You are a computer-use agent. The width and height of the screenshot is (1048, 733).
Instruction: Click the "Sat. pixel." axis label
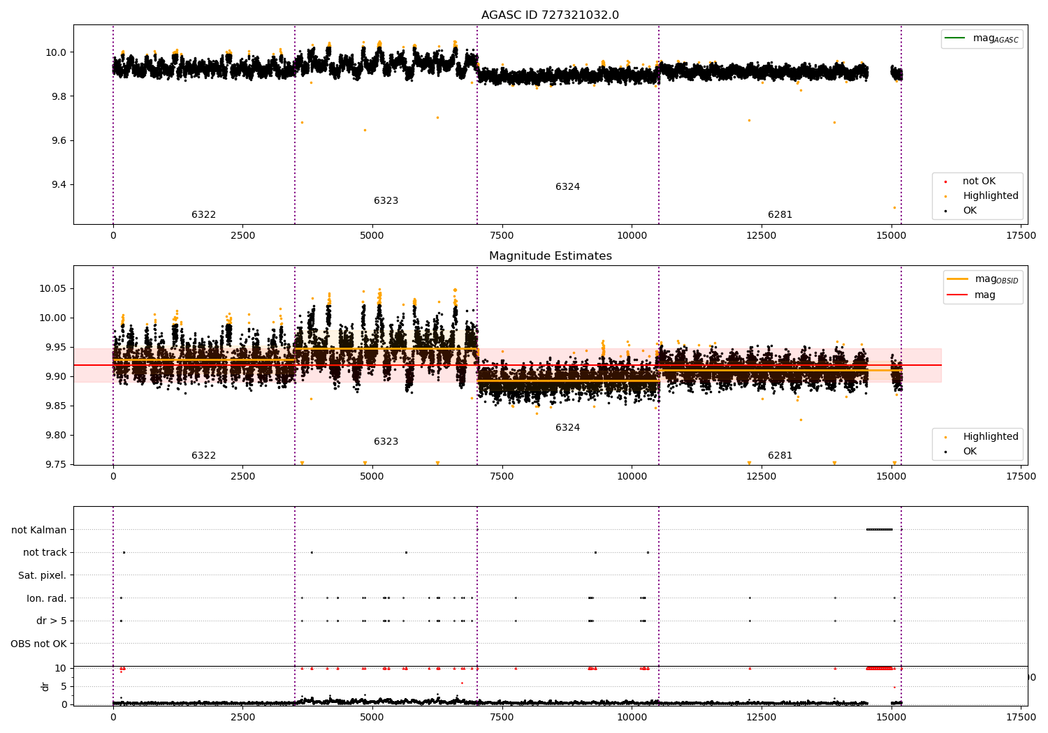click(43, 576)
